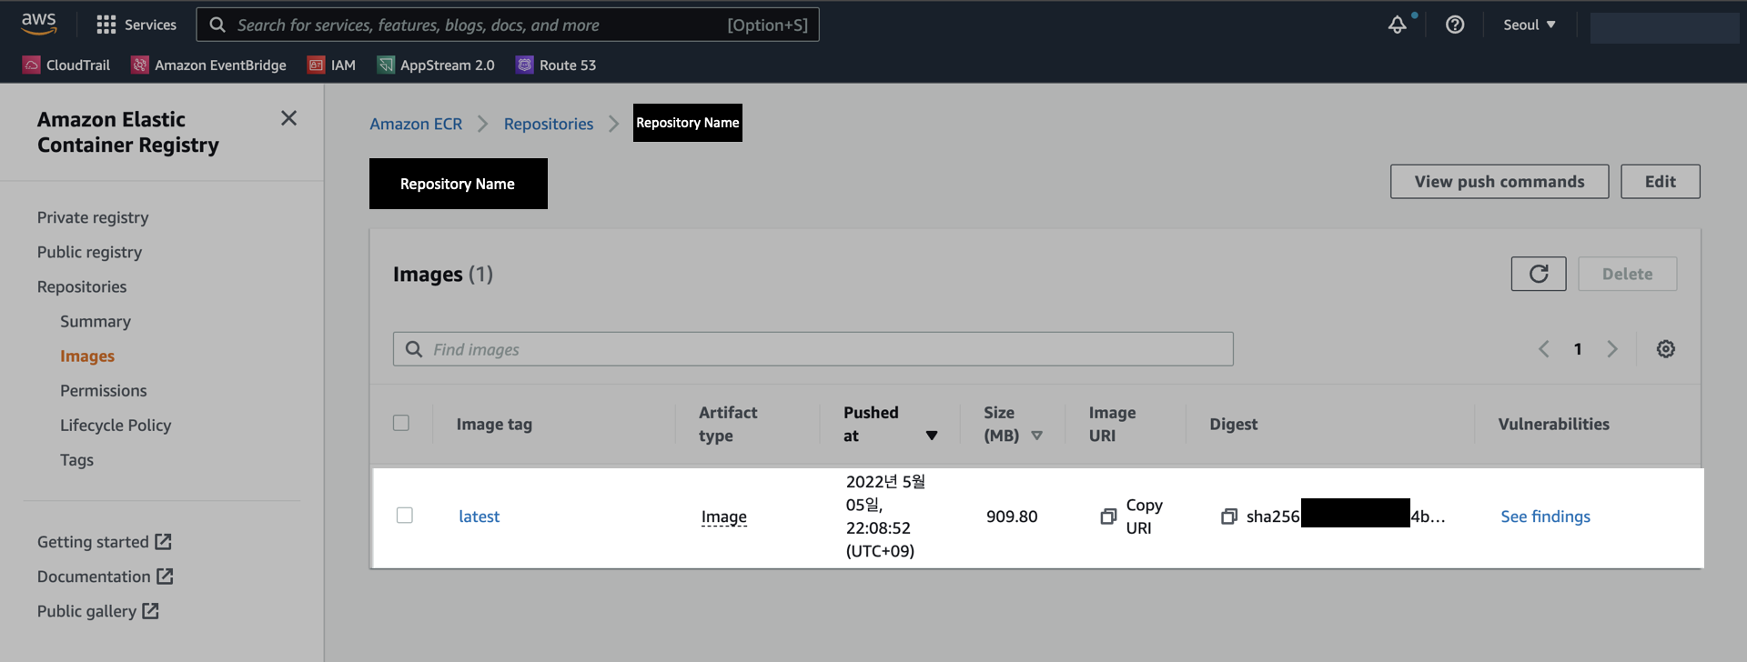Copy the sha256 digest icon
The width and height of the screenshot is (1747, 662).
point(1228,517)
